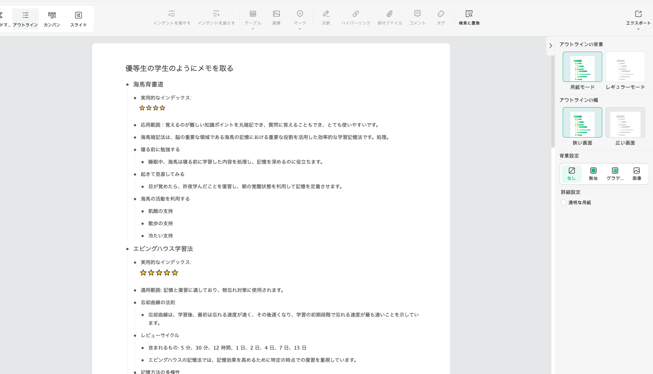
Task: Add a コメント comment
Action: tap(417, 14)
